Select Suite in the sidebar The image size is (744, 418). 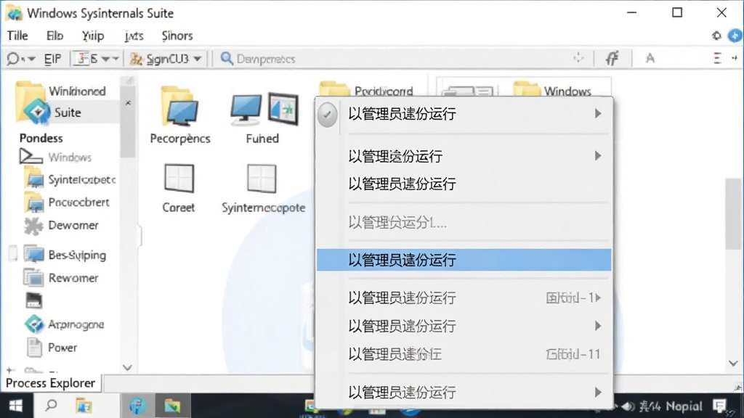68,112
